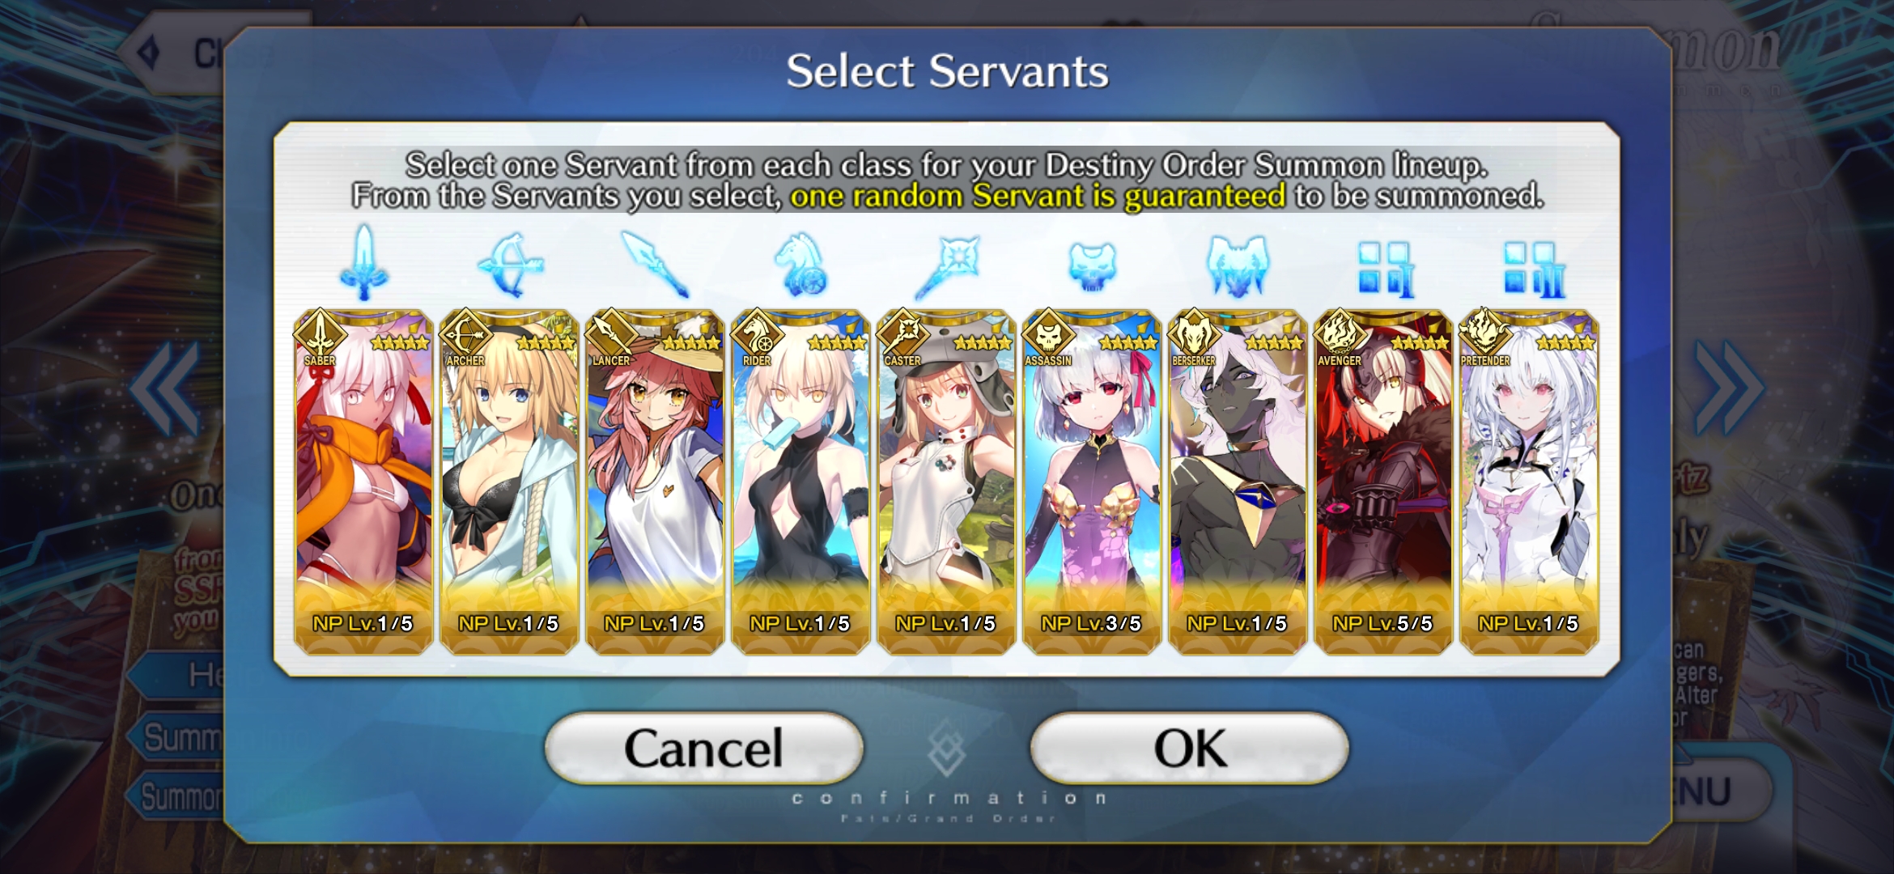Select the first Extra class icon
The width and height of the screenshot is (1894, 874).
tap(1386, 269)
